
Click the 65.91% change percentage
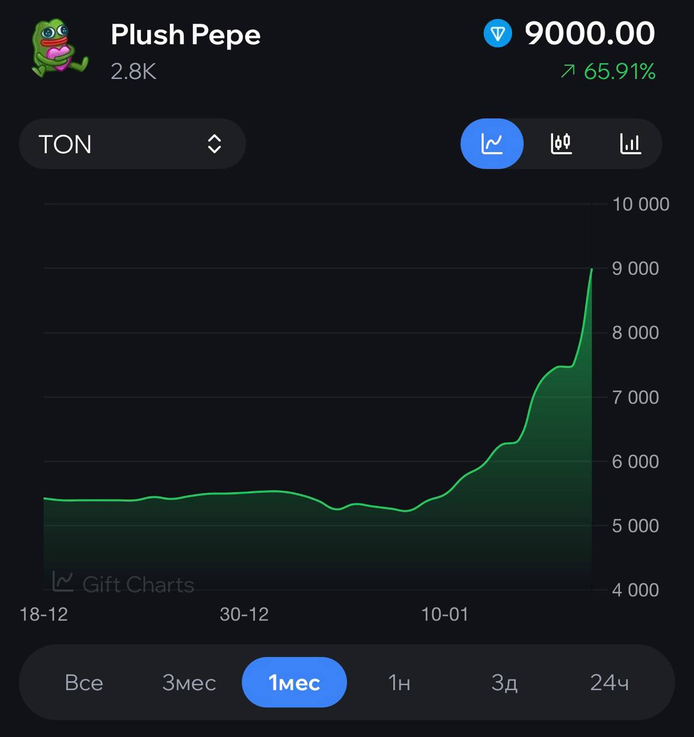click(619, 71)
